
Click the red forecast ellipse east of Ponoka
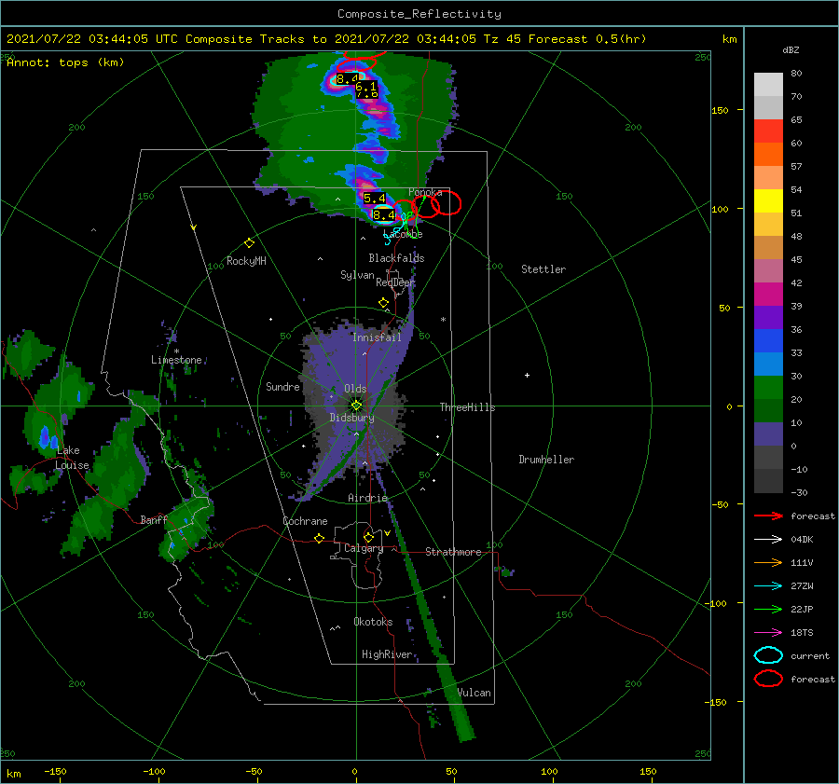[x=447, y=201]
